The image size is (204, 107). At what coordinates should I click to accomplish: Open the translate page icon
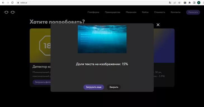click(170, 3)
